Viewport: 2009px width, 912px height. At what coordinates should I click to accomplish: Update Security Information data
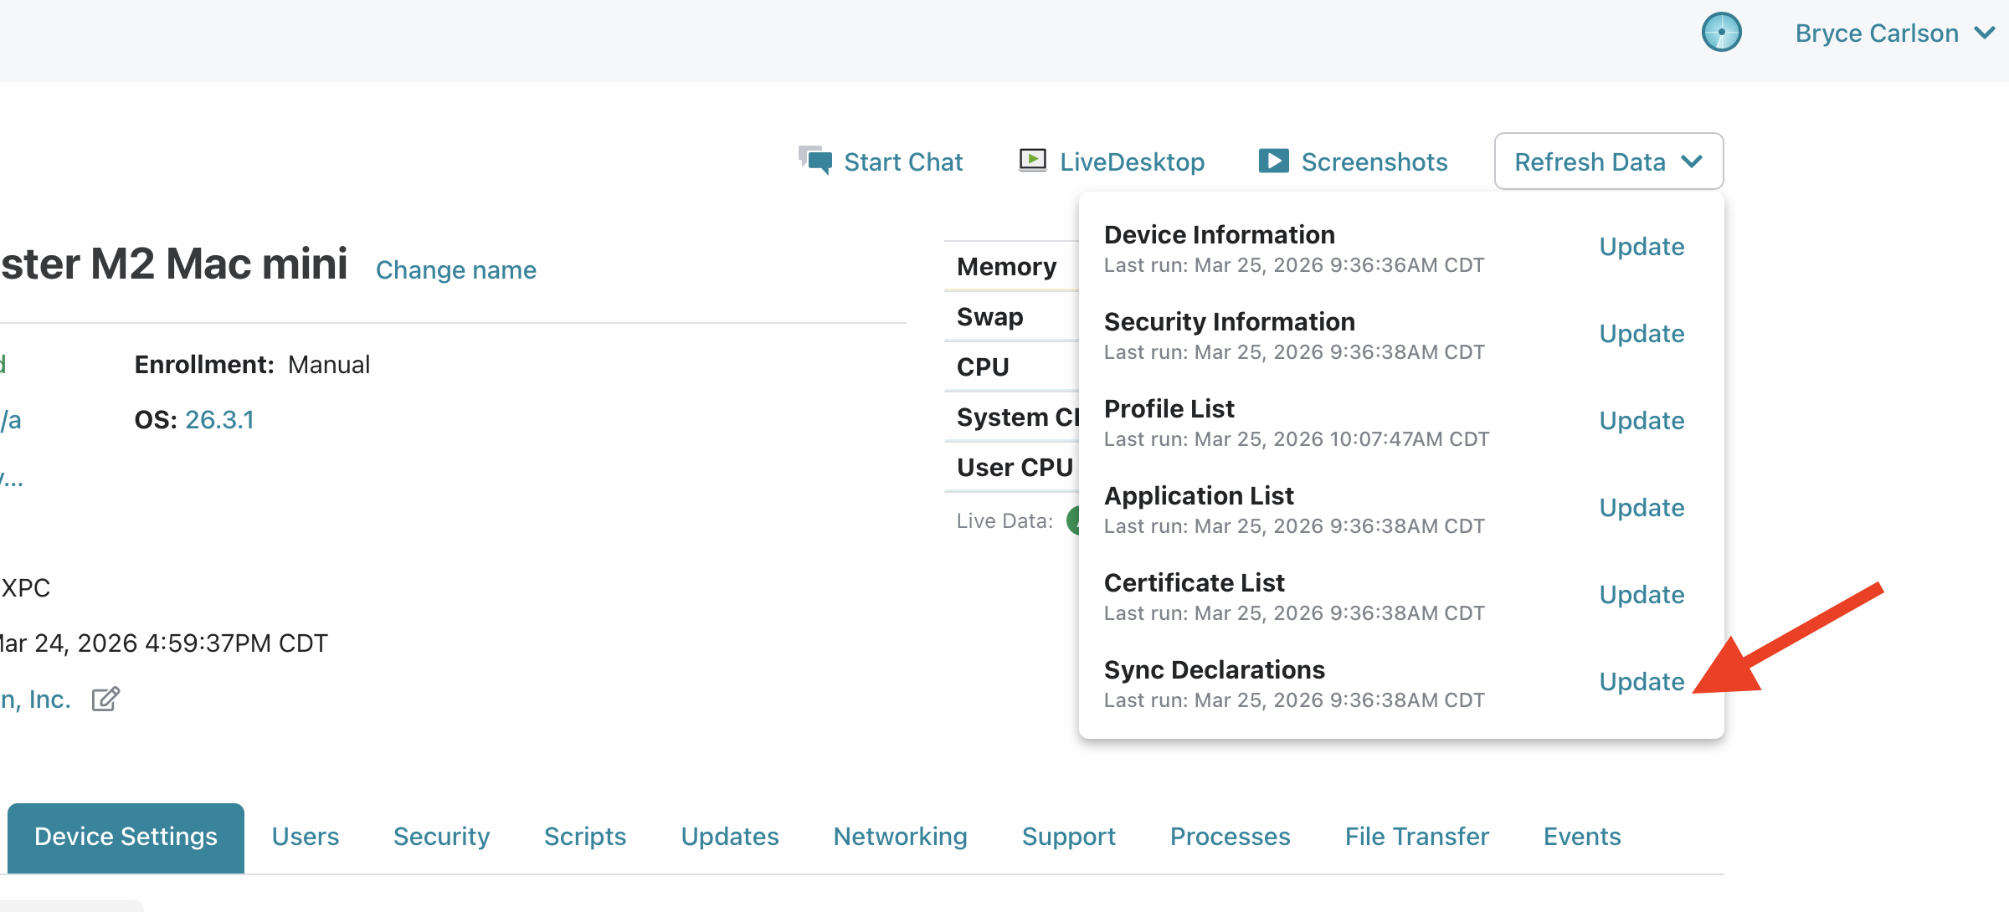pos(1642,334)
